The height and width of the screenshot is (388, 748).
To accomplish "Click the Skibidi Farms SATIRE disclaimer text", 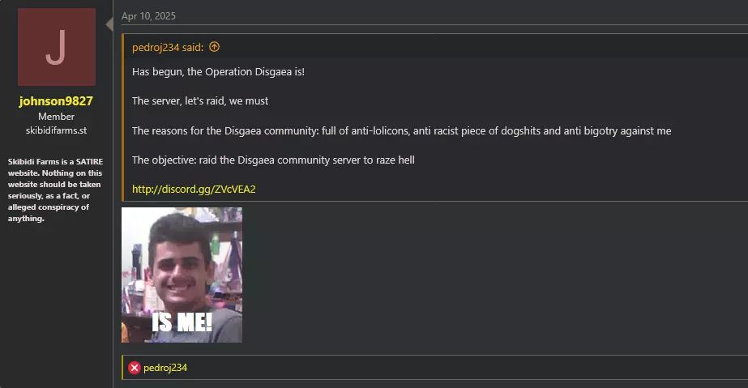I will point(55,190).
